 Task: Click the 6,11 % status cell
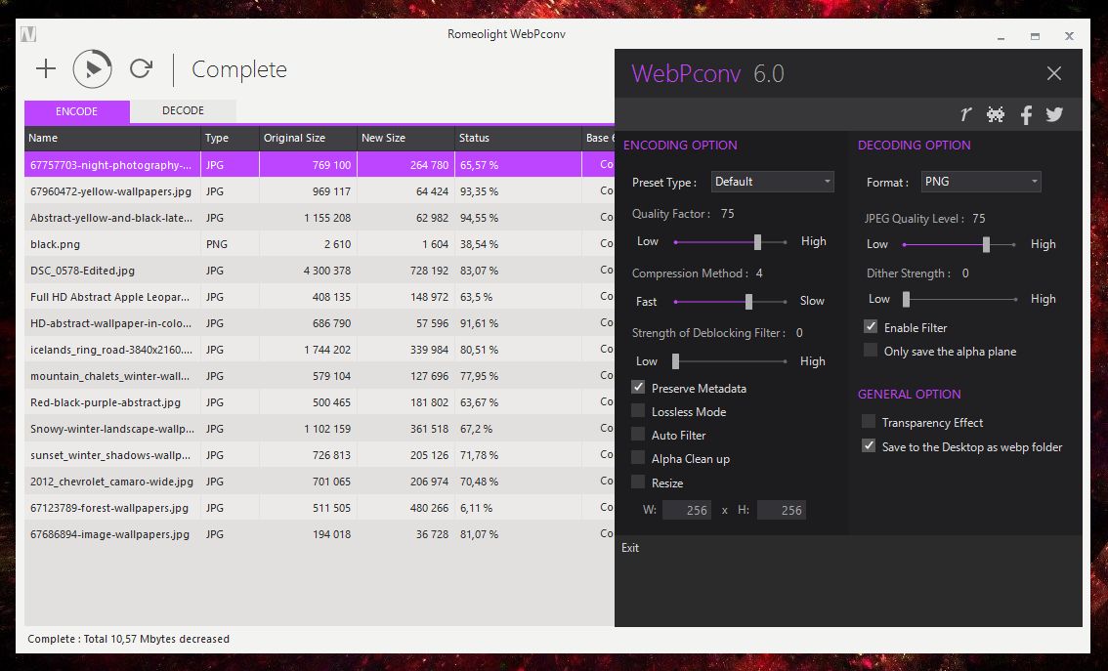(x=518, y=508)
